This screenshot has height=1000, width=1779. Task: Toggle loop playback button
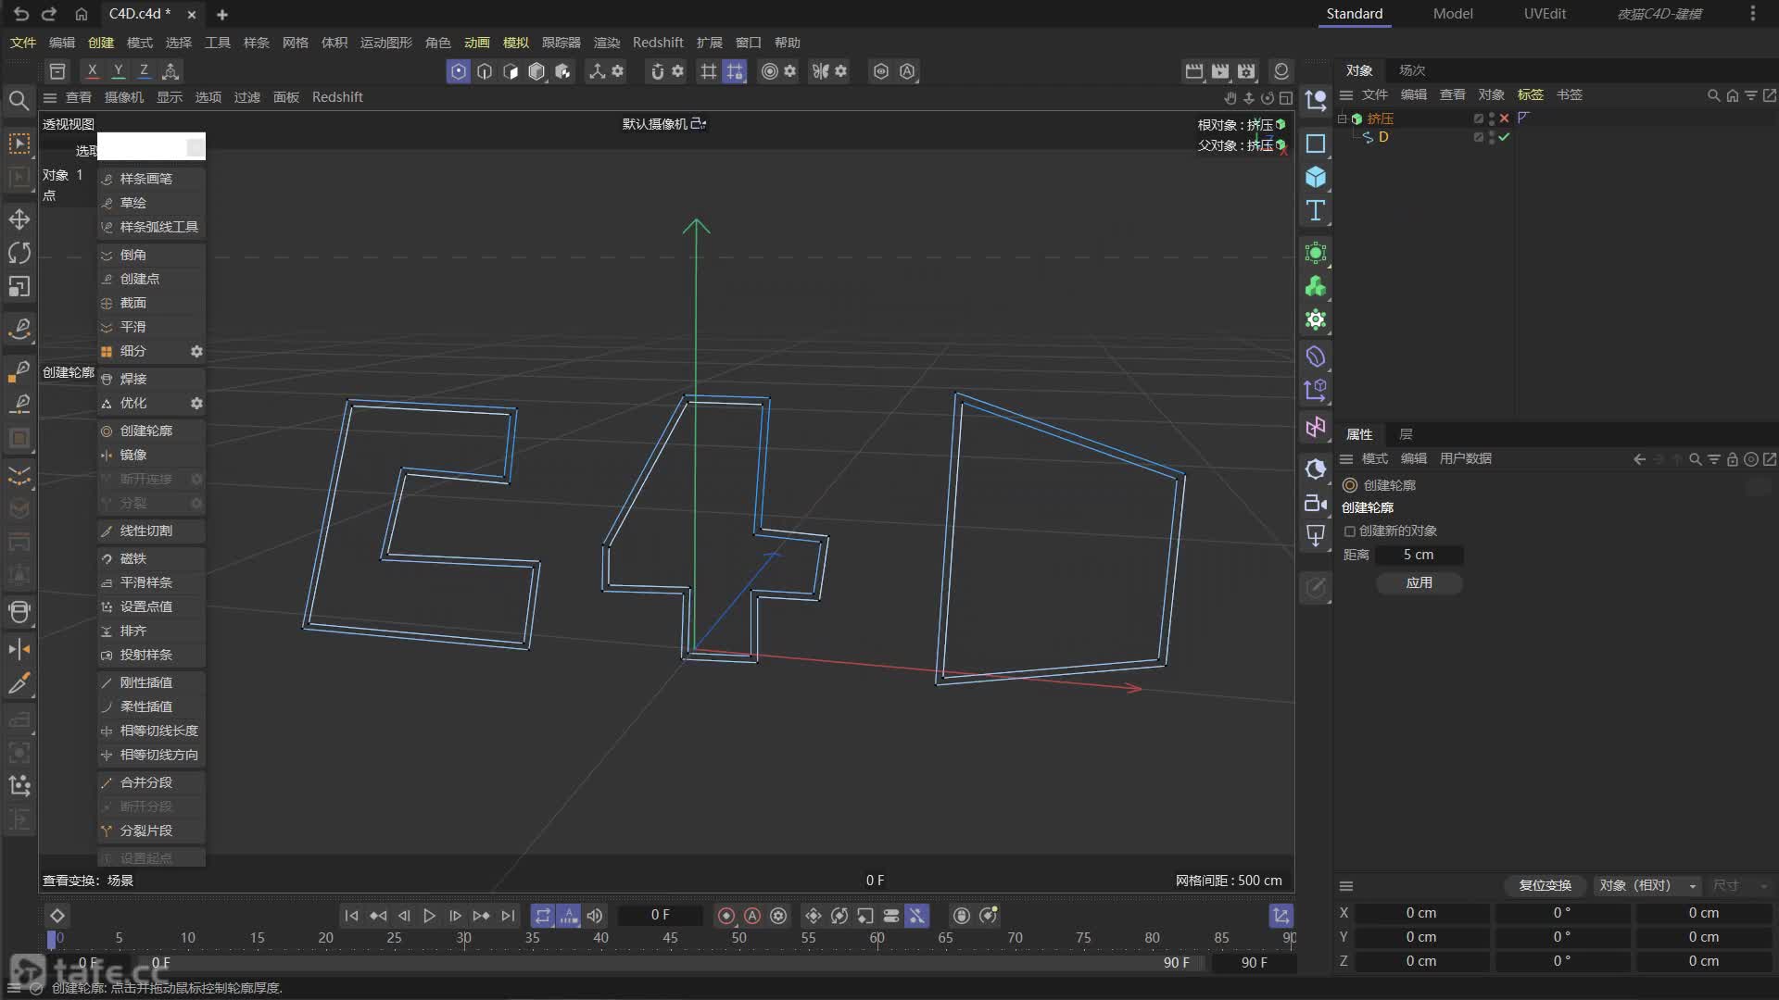[x=543, y=916]
